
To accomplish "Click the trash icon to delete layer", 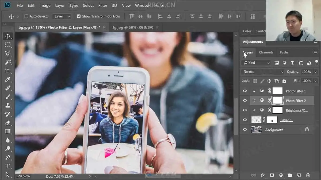I will (308, 175).
